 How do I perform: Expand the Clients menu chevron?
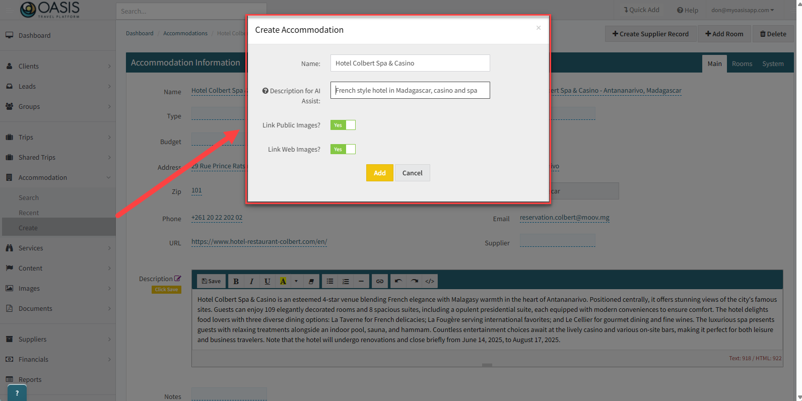pos(109,66)
